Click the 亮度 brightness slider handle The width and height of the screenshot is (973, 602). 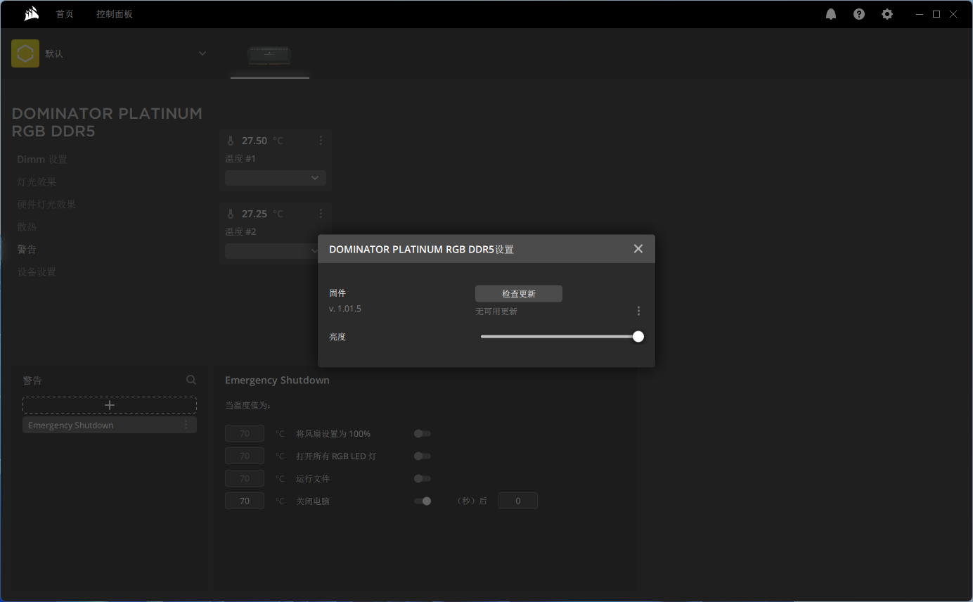pyautogui.click(x=638, y=337)
